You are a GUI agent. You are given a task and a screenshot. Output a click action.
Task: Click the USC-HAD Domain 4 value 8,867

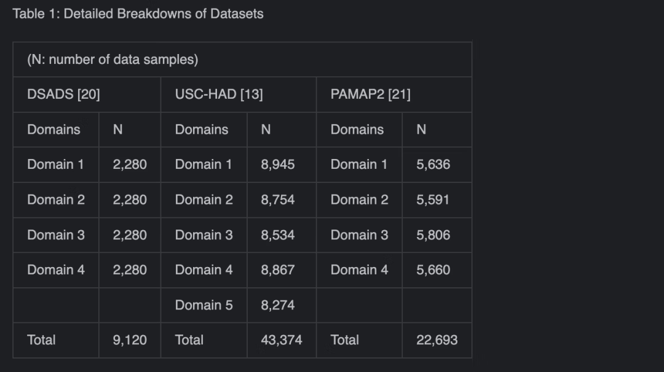click(278, 270)
